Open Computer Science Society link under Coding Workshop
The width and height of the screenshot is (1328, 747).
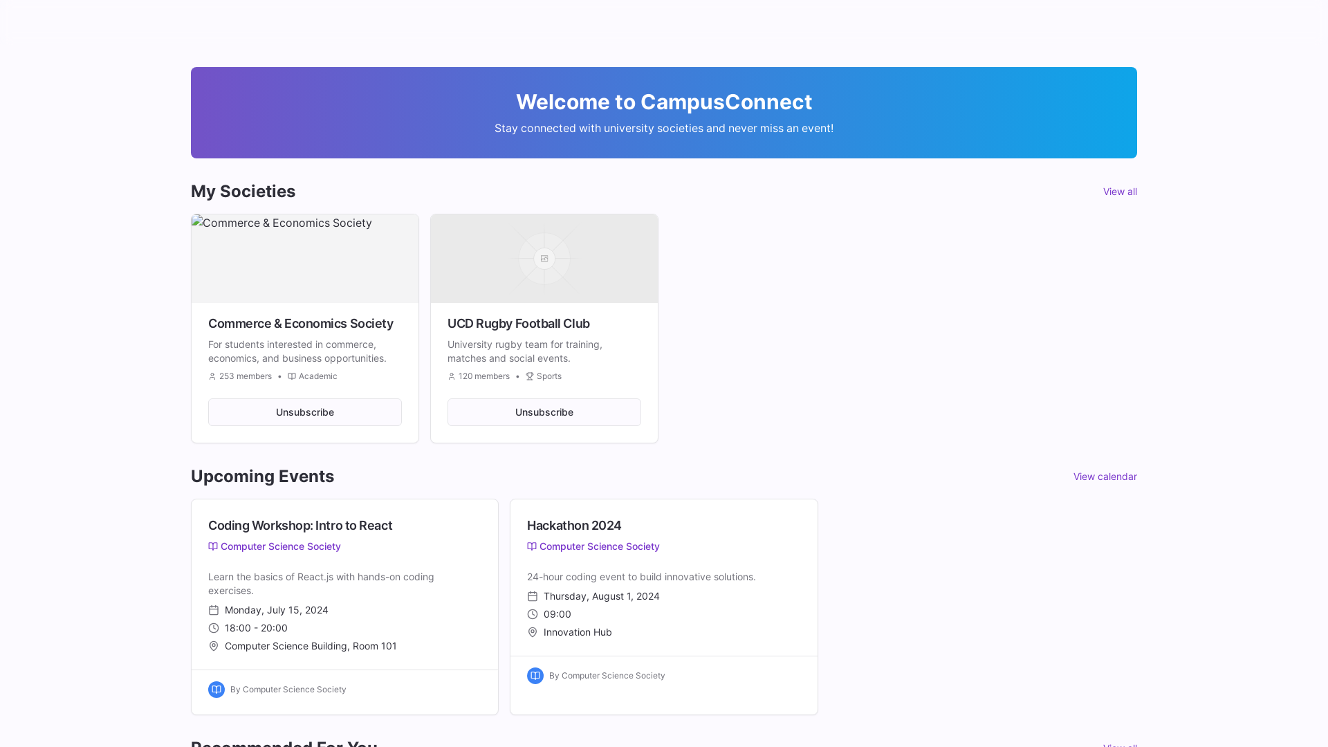coord(281,546)
